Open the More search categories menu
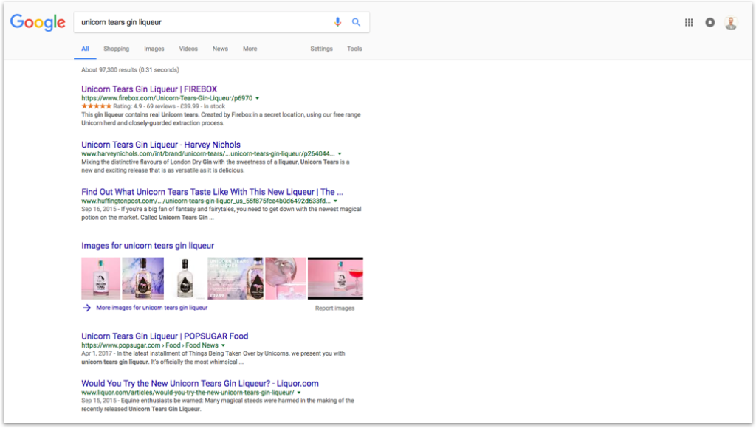The width and height of the screenshot is (756, 428). pos(250,49)
